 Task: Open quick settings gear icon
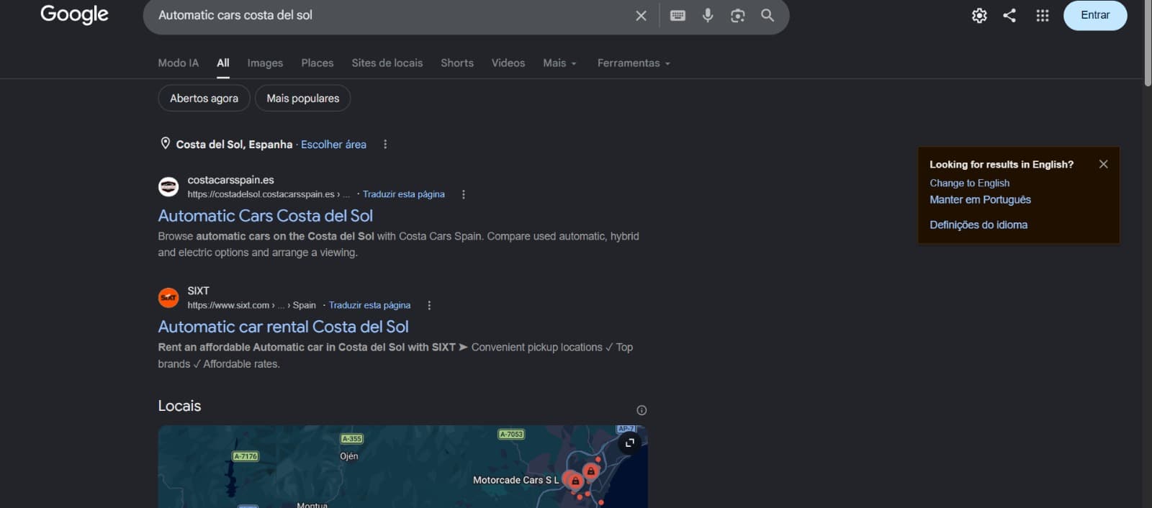(979, 15)
